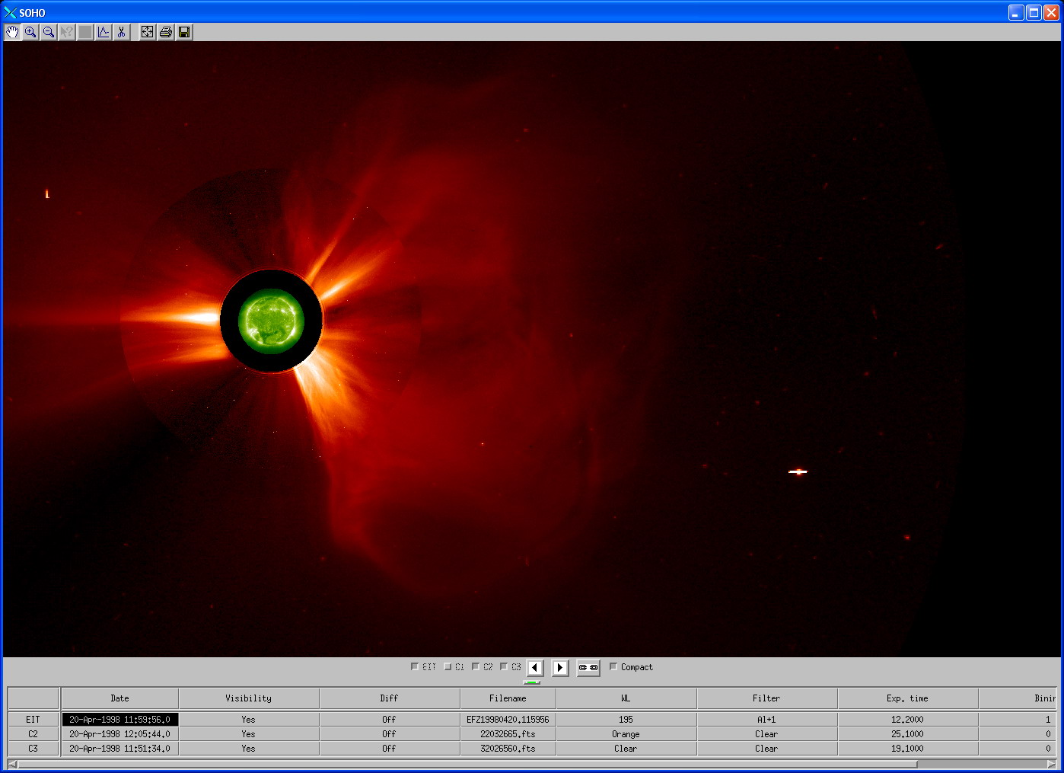Image resolution: width=1064 pixels, height=773 pixels.
Task: Click date cell 20-Apr-1998 11:59:56.0
Action: tap(120, 719)
